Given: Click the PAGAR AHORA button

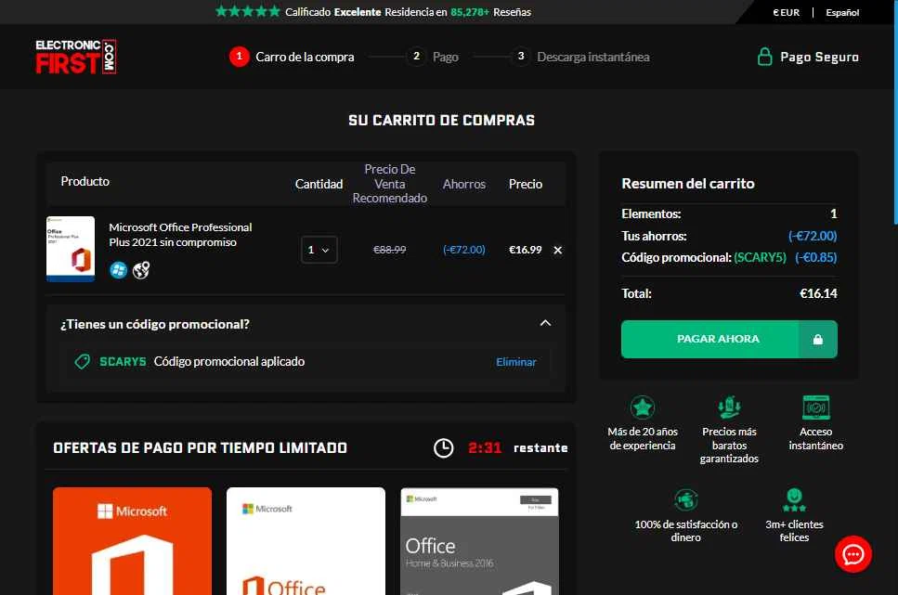Looking at the screenshot, I should [x=729, y=339].
